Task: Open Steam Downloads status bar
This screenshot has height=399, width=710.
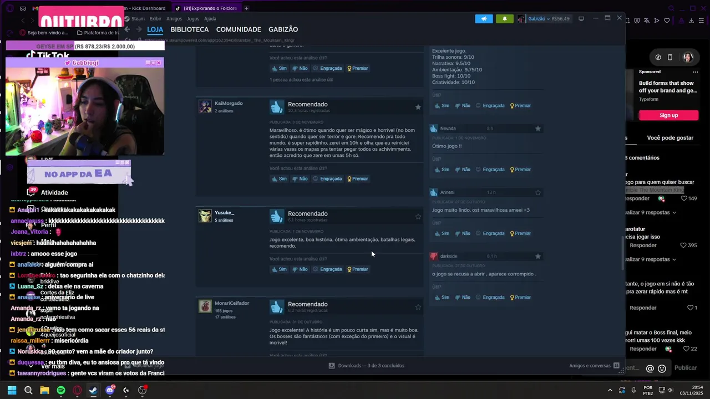Action: [366, 366]
